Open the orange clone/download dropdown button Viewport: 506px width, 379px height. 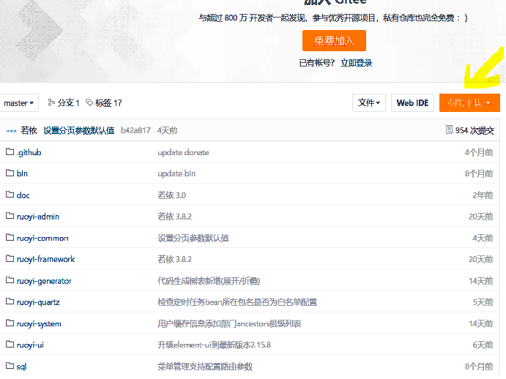pyautogui.click(x=469, y=103)
